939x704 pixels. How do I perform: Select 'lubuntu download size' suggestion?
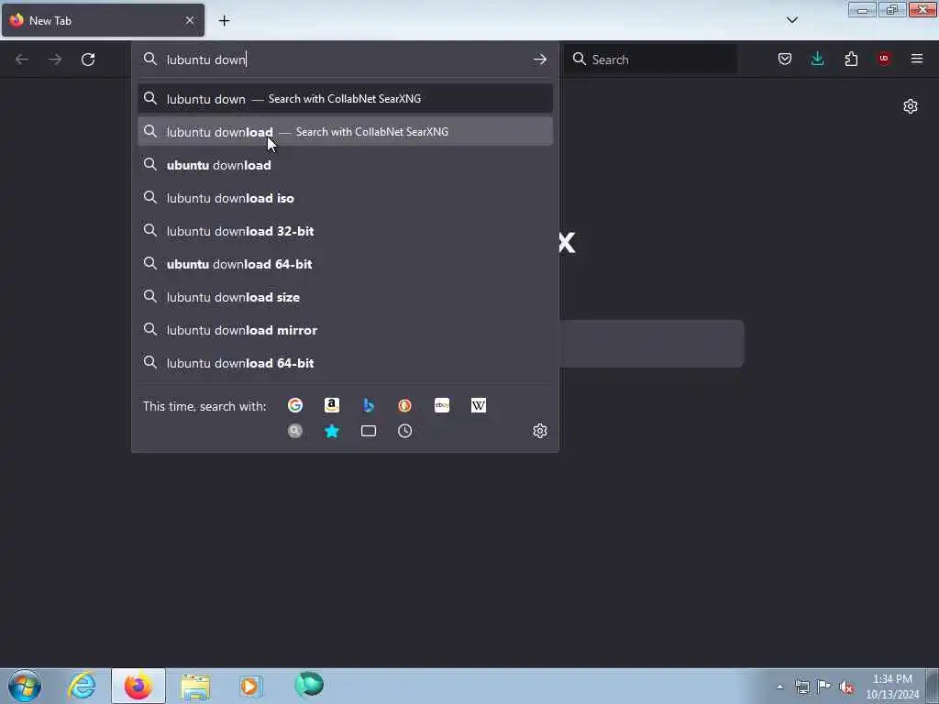click(x=345, y=297)
